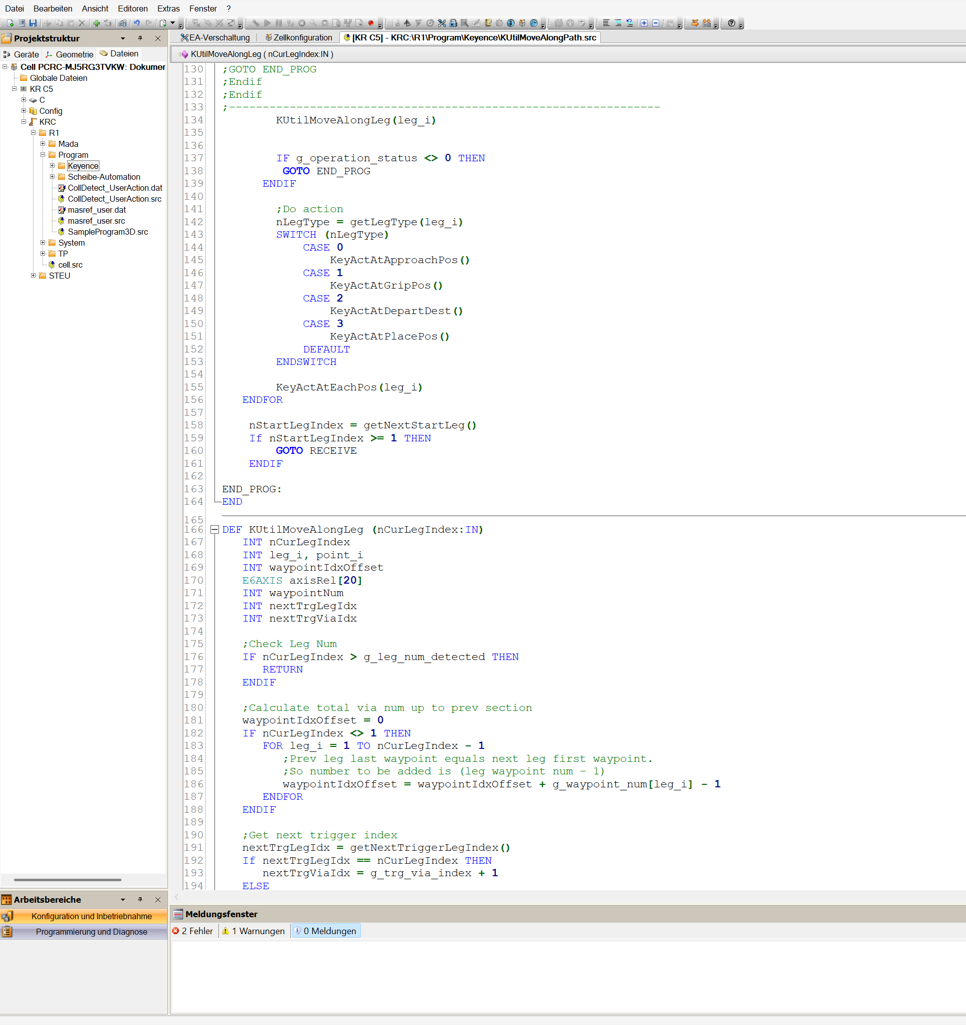Image resolution: width=966 pixels, height=1025 pixels.
Task: Toggle the 2 Fehler message filter
Action: click(x=192, y=931)
